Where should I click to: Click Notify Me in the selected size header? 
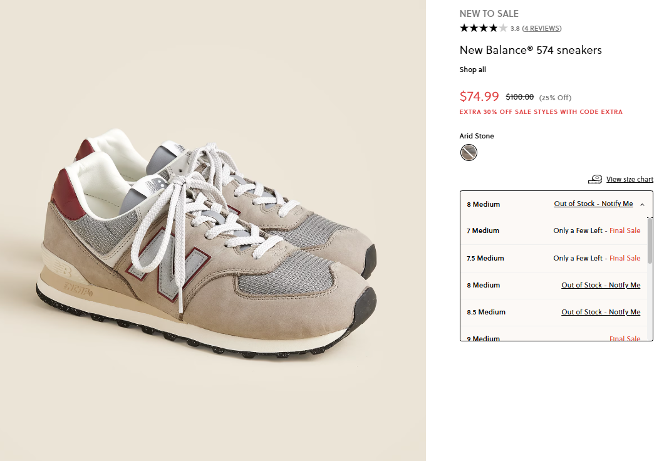(617, 204)
